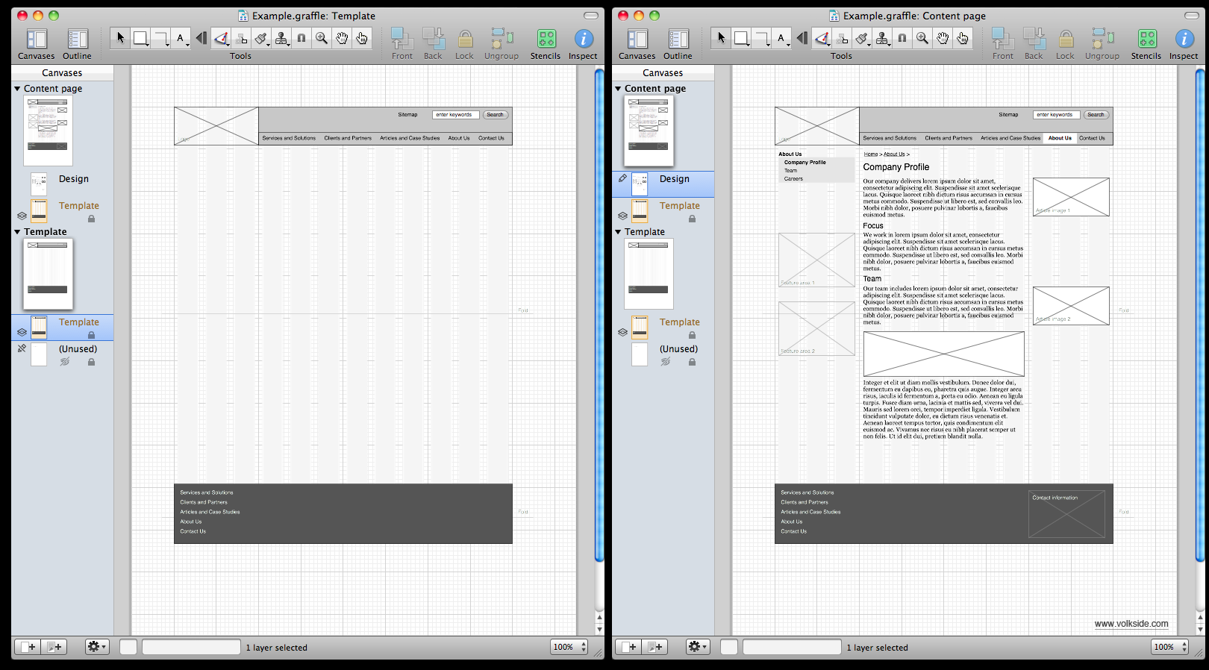Activate the Zoom tool in Content page window
This screenshot has width=1209, height=670.
[922, 38]
